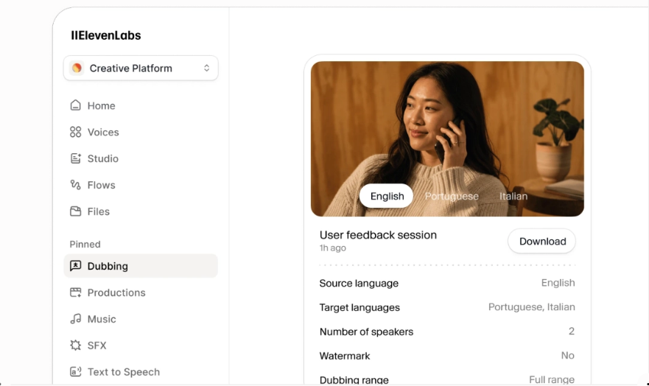Viewport: 649px width, 386px height.
Task: Click the Voices circles icon
Action: coord(75,132)
